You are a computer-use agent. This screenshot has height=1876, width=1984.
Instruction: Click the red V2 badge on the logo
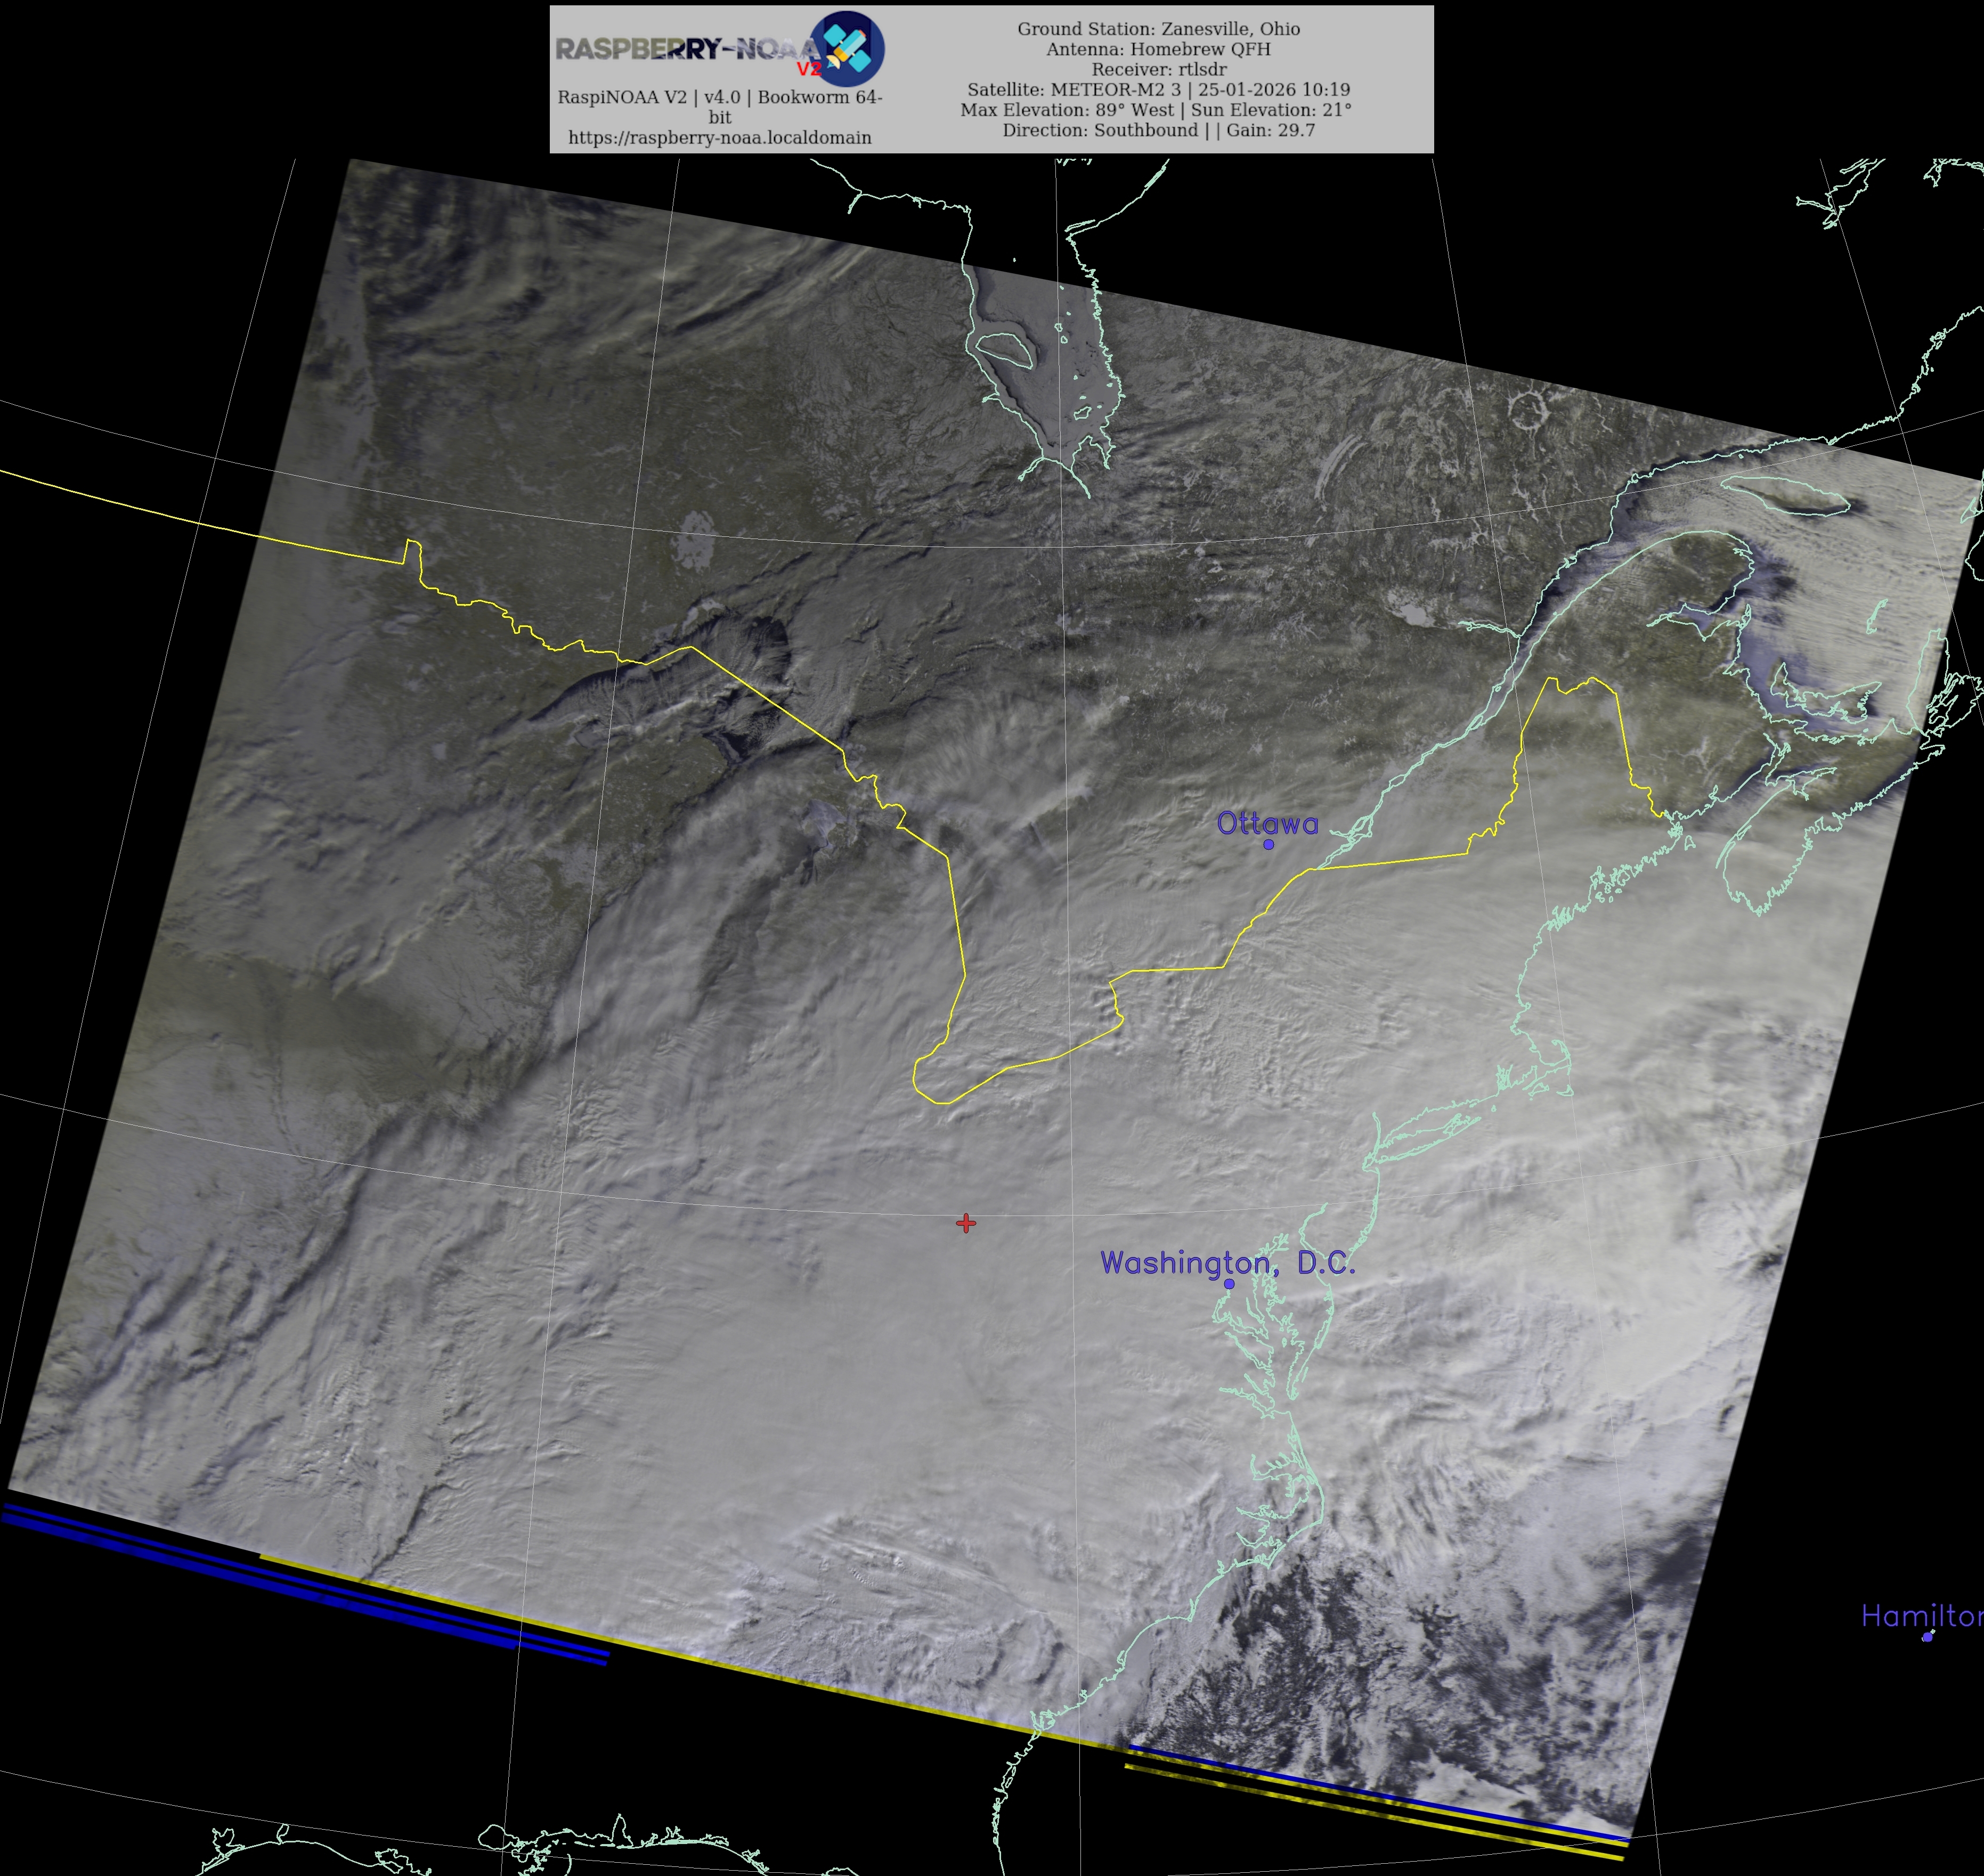[x=808, y=69]
